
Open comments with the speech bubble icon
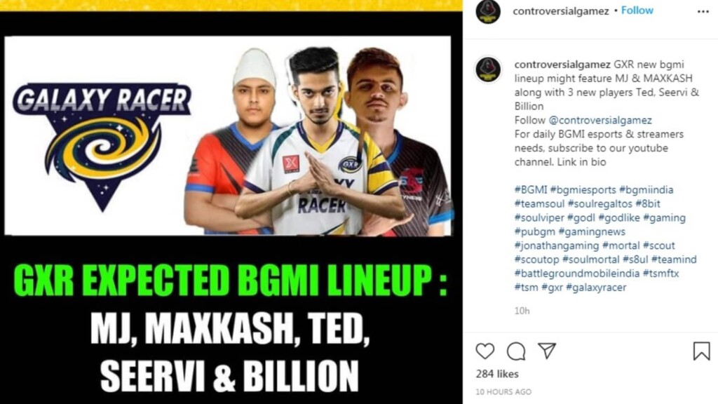click(x=516, y=351)
